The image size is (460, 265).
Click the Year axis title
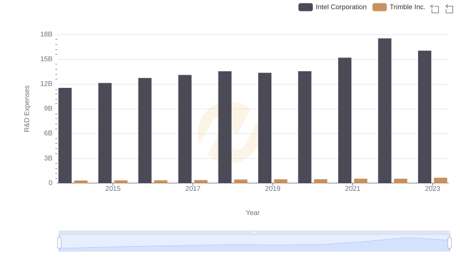pos(252,213)
